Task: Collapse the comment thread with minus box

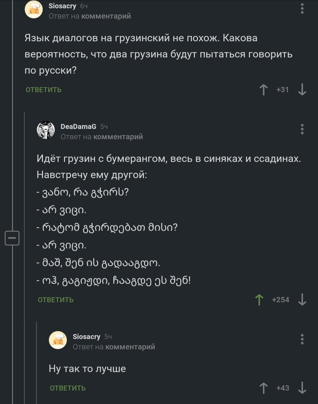Action: click(x=12, y=238)
